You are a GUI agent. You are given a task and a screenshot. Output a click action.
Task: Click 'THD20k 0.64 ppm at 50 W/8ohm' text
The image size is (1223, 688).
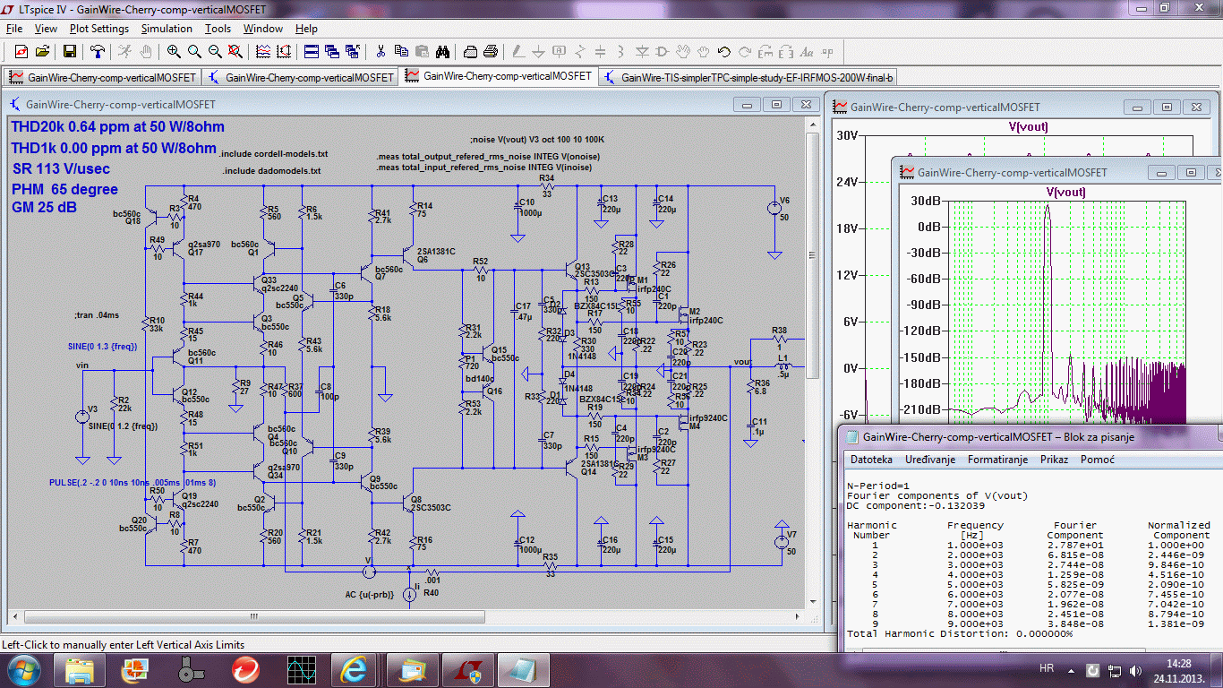click(117, 127)
